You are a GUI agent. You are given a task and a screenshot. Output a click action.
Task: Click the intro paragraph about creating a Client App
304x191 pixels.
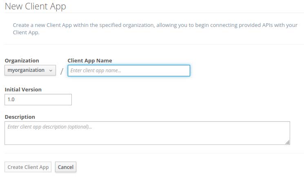click(155, 29)
